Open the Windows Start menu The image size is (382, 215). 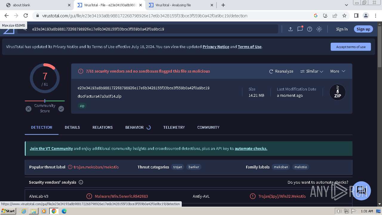click(9, 211)
